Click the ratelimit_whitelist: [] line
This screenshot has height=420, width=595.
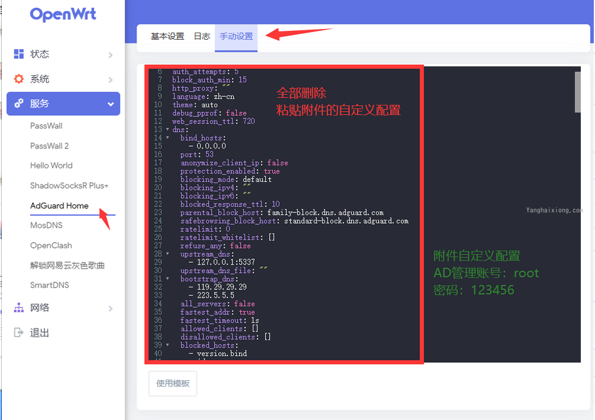tap(228, 237)
